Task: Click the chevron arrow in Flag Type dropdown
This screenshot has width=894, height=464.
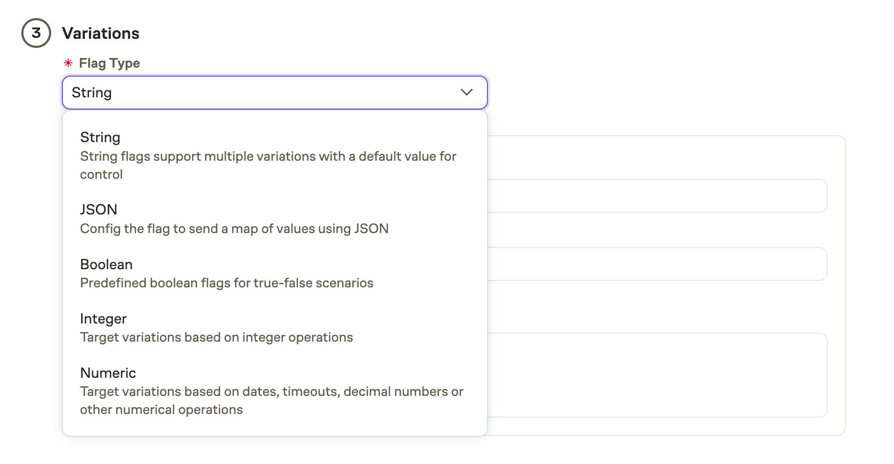Action: [466, 93]
